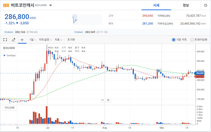This screenshot has height=132, width=211.
Task: Zoom out the chart with minus button
Action: [102, 100]
